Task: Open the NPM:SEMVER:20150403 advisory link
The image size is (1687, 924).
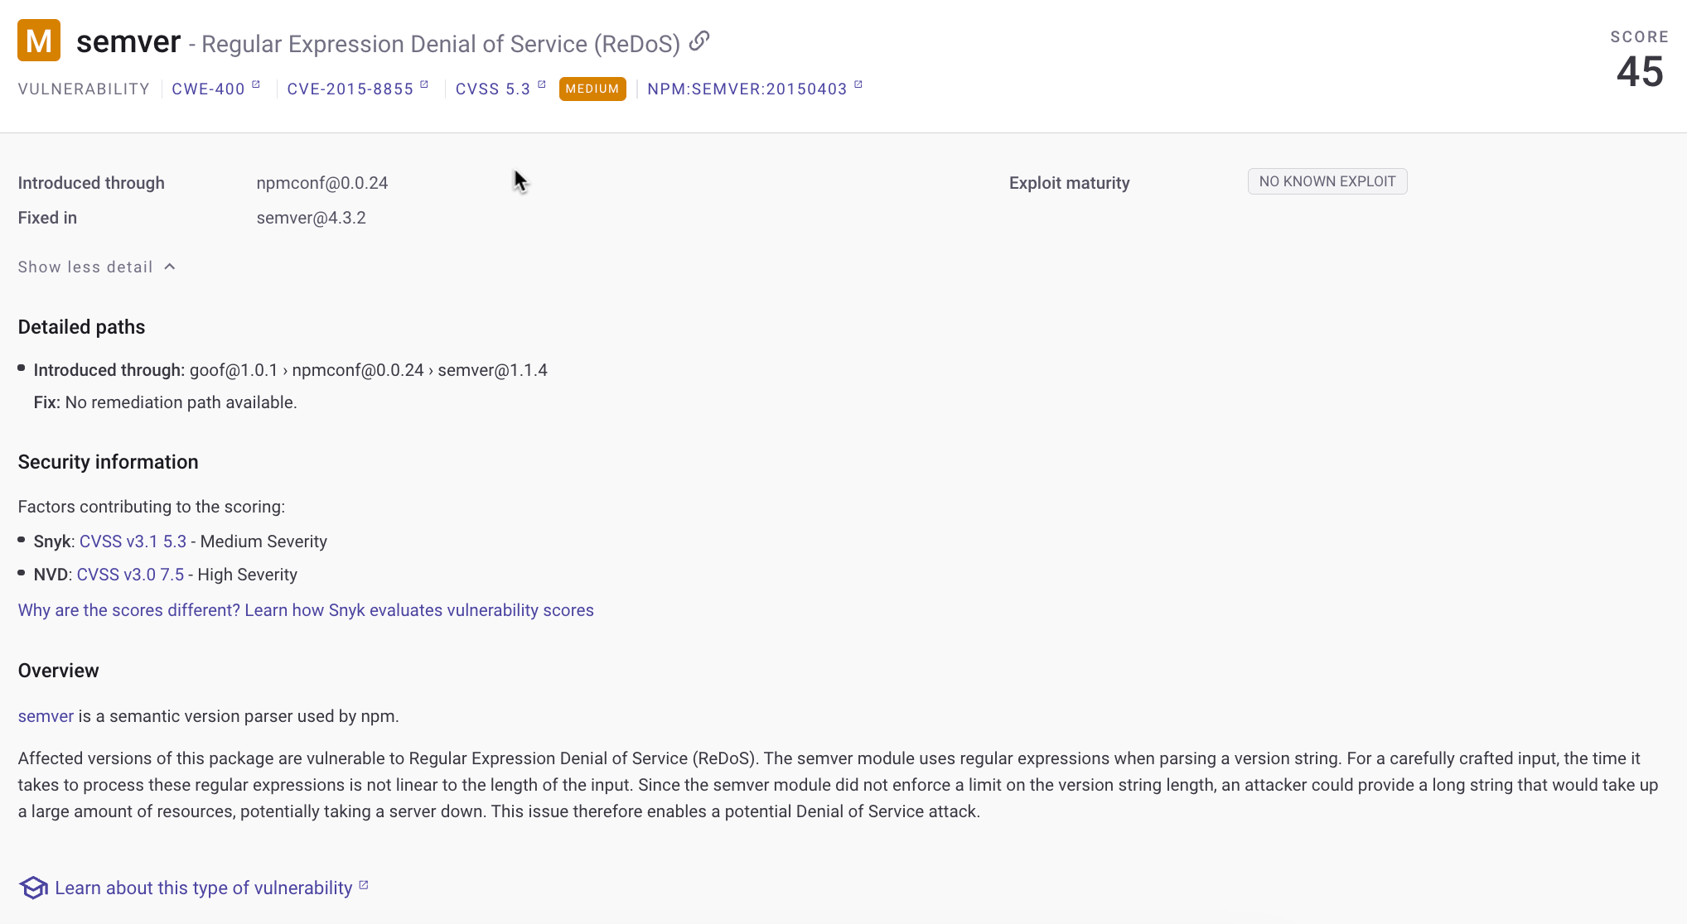Action: (747, 89)
